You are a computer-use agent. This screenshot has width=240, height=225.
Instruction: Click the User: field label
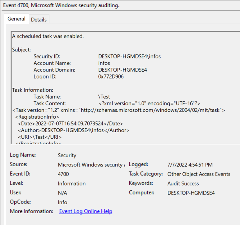[15, 192]
